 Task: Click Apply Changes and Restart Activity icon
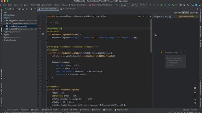tap(154, 5)
